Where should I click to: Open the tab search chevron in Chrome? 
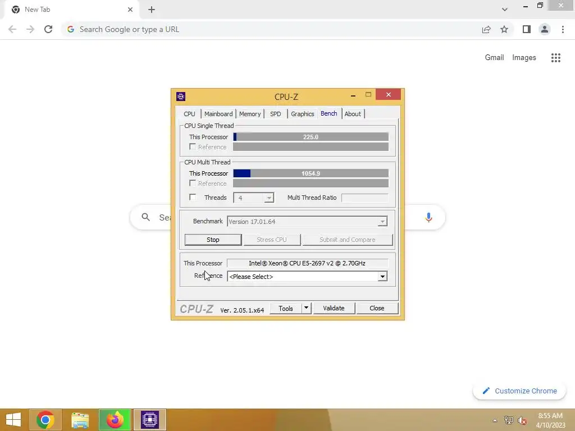[505, 10]
